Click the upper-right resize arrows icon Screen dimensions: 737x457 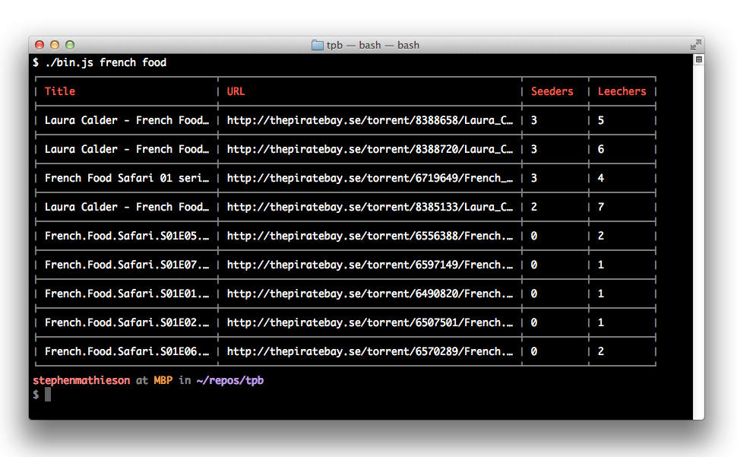pyautogui.click(x=696, y=44)
